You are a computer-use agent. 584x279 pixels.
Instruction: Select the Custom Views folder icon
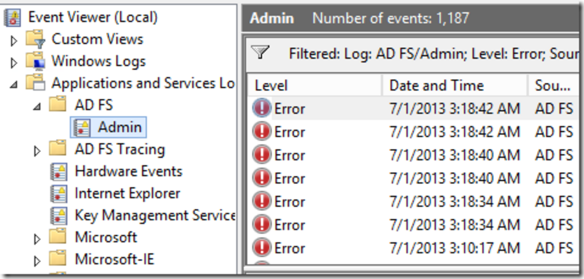click(x=35, y=39)
